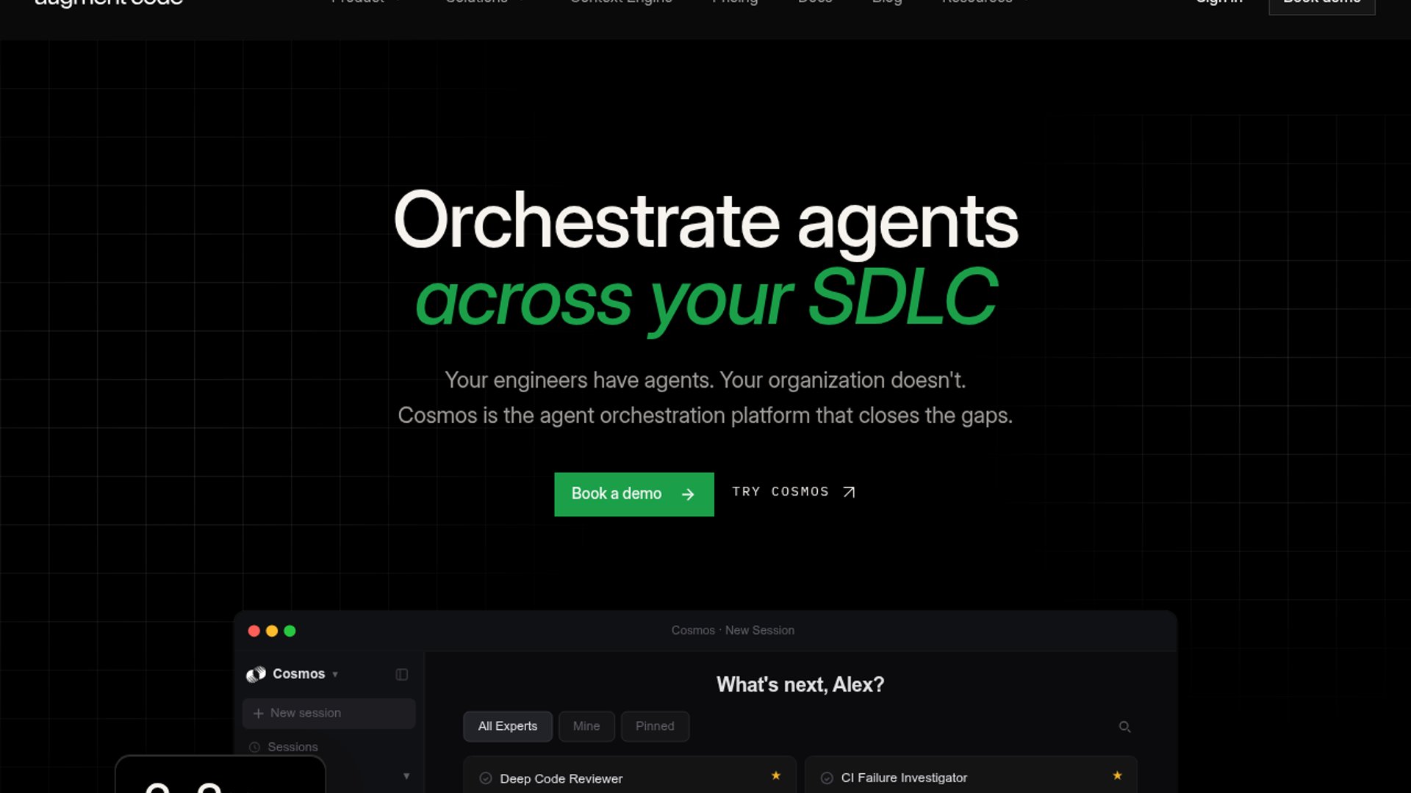Viewport: 1411px width, 793px height.
Task: Start a New session from the sidebar
Action: [328, 713]
